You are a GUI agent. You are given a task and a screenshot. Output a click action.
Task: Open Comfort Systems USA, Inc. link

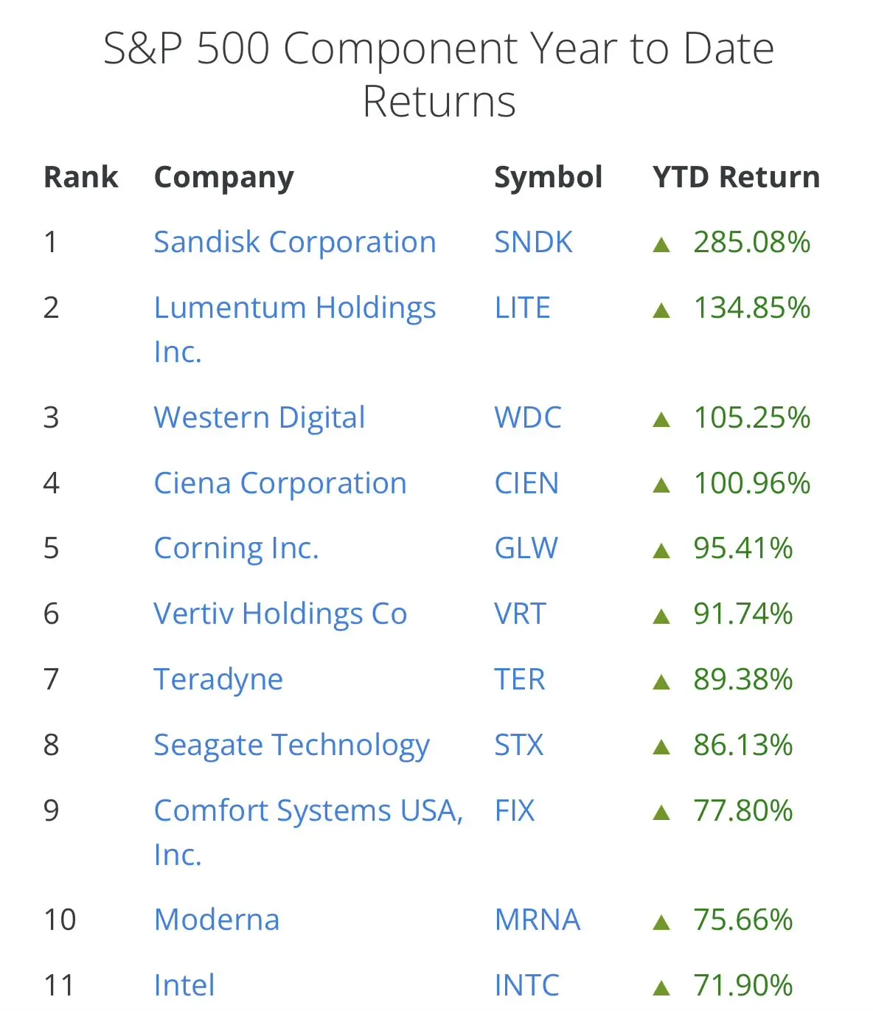[307, 810]
